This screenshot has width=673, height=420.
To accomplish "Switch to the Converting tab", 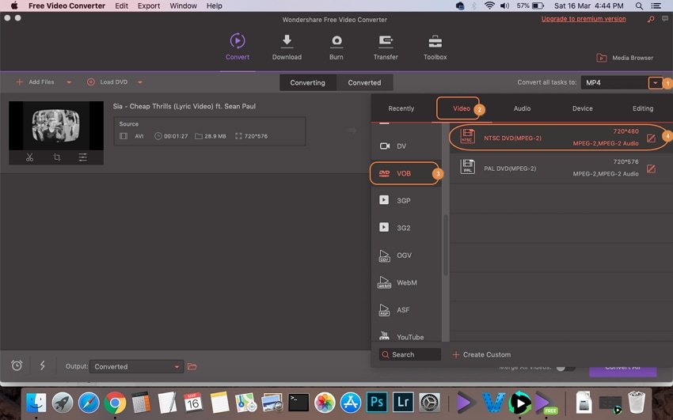I will [307, 83].
